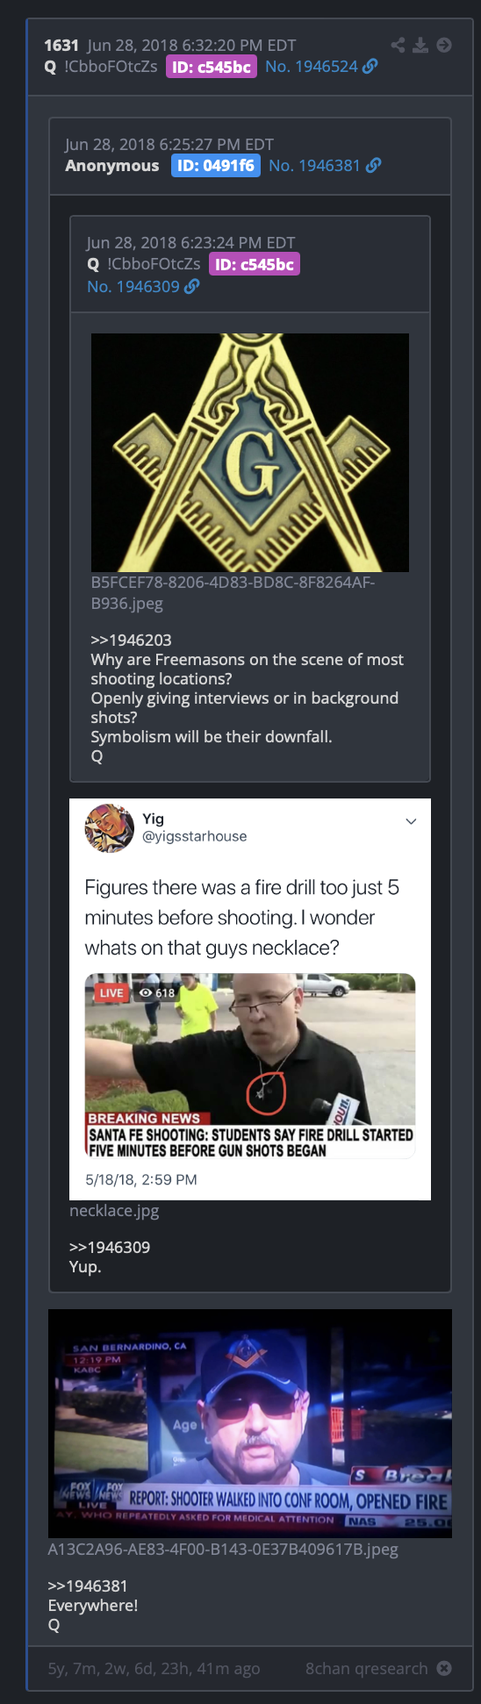Click the >>1946203 reply reference
481x1704 pixels.
click(132, 640)
